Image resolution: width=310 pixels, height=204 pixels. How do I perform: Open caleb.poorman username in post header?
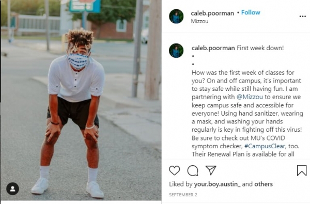tap(212, 13)
